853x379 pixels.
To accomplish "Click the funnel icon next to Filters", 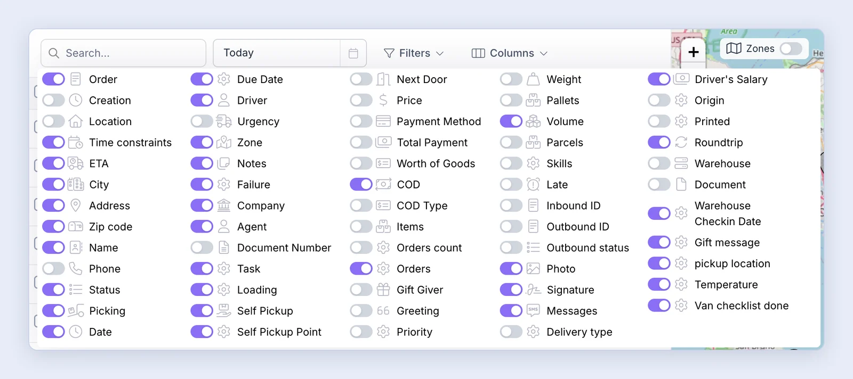I will (x=389, y=53).
